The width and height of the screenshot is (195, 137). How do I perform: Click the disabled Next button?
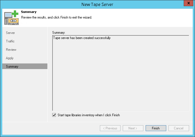pyautogui.click(x=133, y=128)
